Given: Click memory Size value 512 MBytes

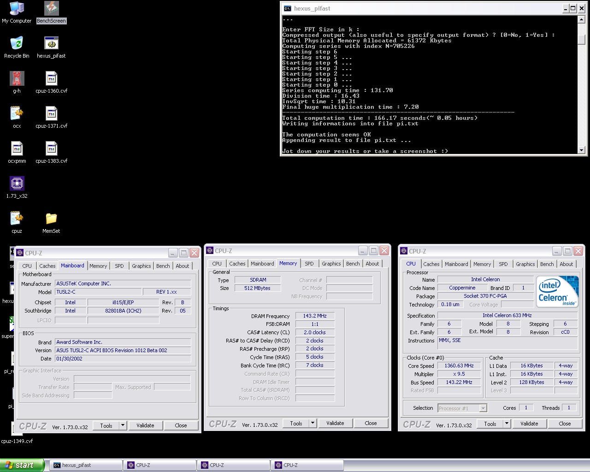Looking at the screenshot, I should (x=257, y=288).
